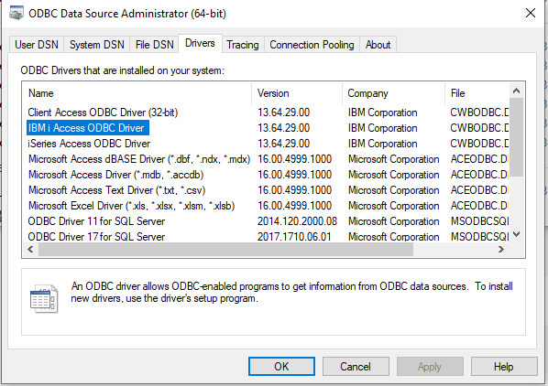Sort drivers by the Name column header
Image resolution: width=548 pixels, height=386 pixels.
(x=137, y=93)
